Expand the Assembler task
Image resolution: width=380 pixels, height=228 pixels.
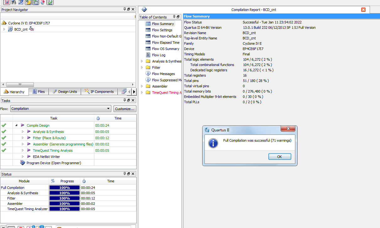coord(23,144)
